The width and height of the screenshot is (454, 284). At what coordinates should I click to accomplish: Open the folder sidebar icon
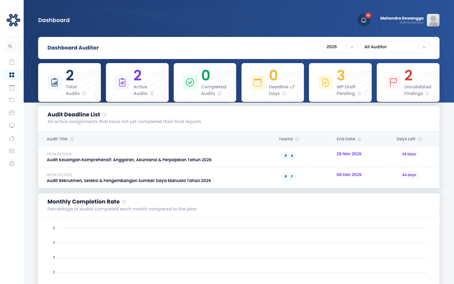point(12,100)
